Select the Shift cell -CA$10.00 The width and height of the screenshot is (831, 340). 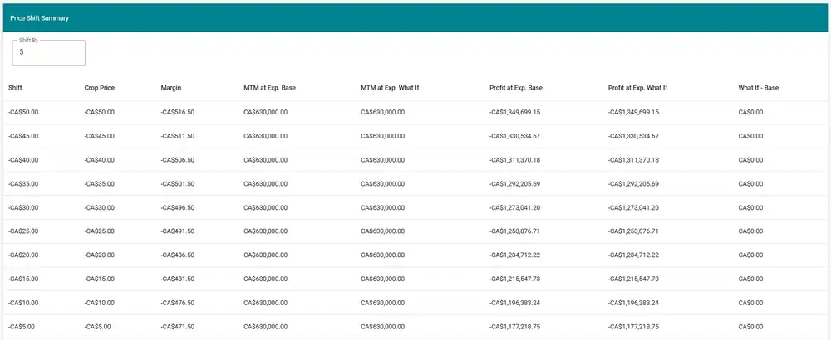point(23,303)
